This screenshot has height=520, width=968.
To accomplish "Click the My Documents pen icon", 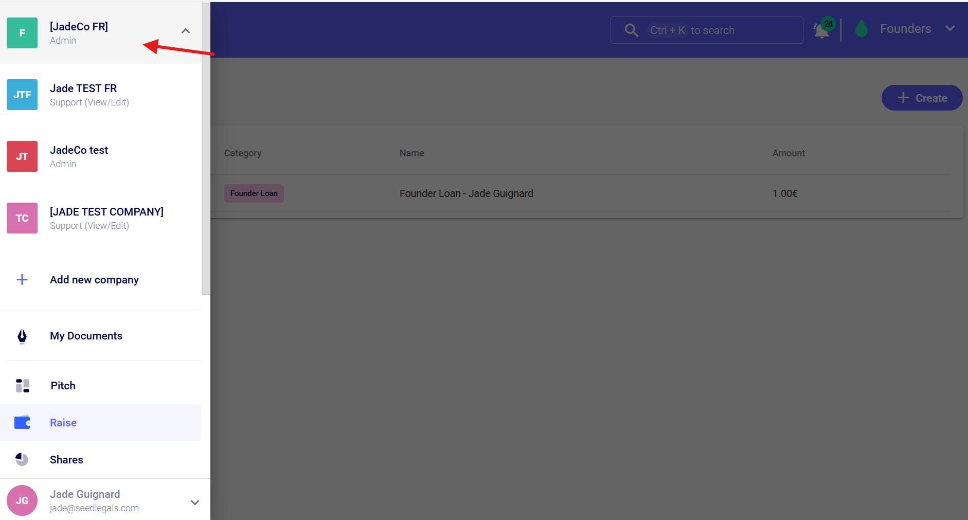I will coord(22,336).
